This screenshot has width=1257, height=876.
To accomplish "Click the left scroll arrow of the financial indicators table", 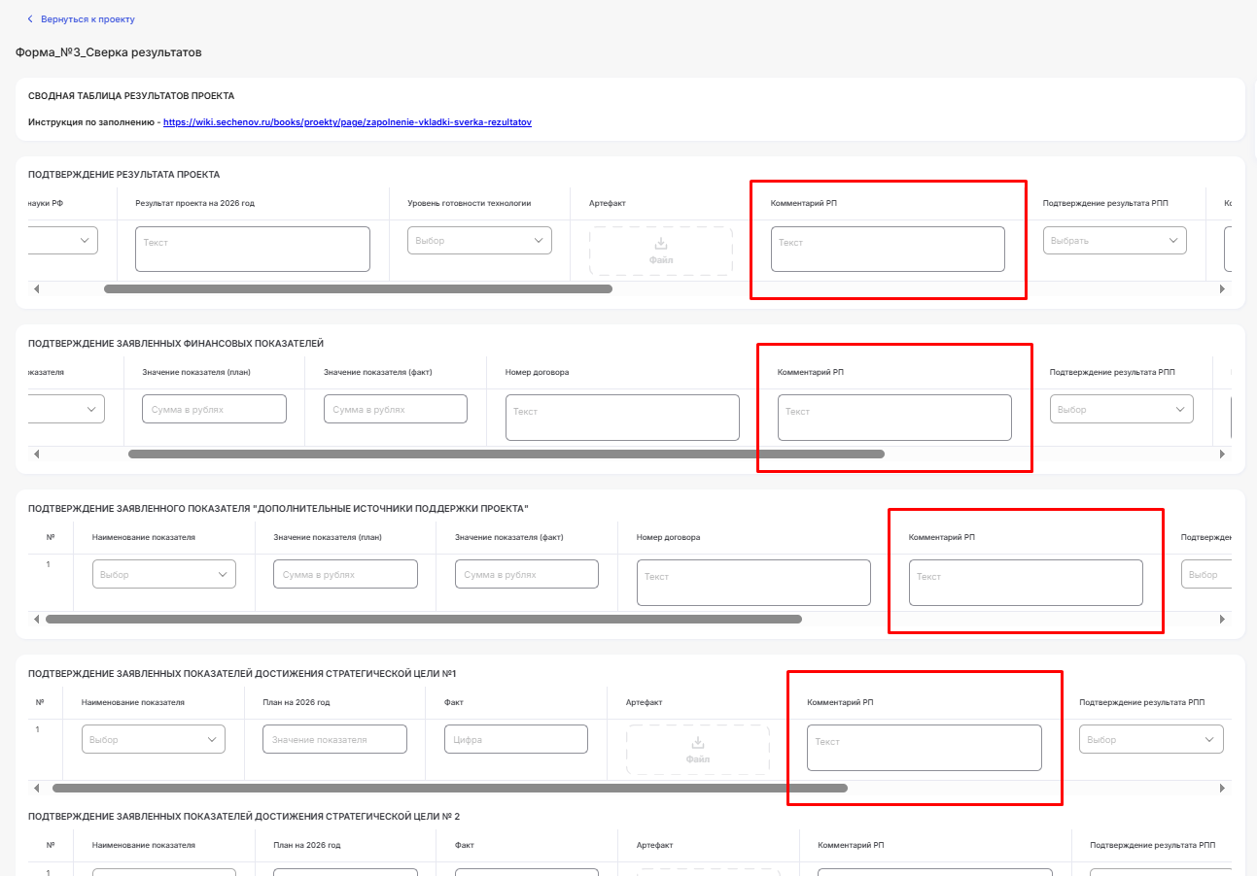I will (x=37, y=455).
